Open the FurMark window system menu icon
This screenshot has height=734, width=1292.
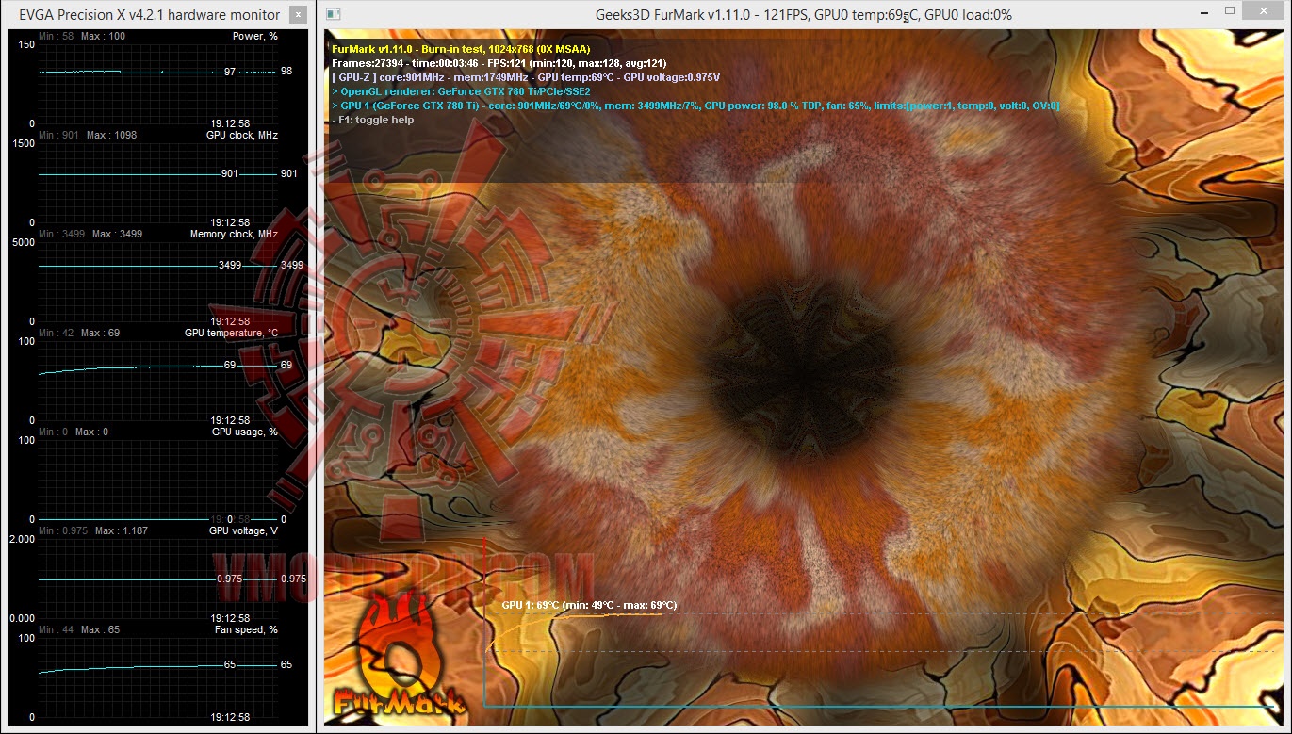[332, 15]
